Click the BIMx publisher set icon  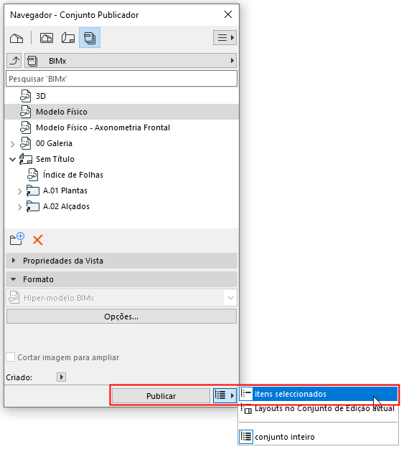coord(32,61)
